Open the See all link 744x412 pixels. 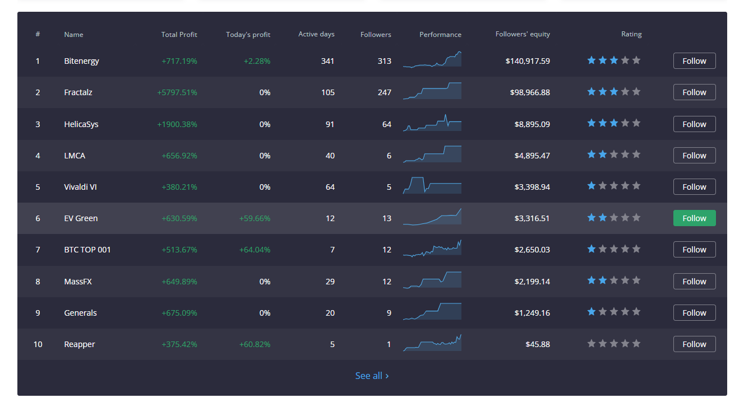pyautogui.click(x=372, y=376)
